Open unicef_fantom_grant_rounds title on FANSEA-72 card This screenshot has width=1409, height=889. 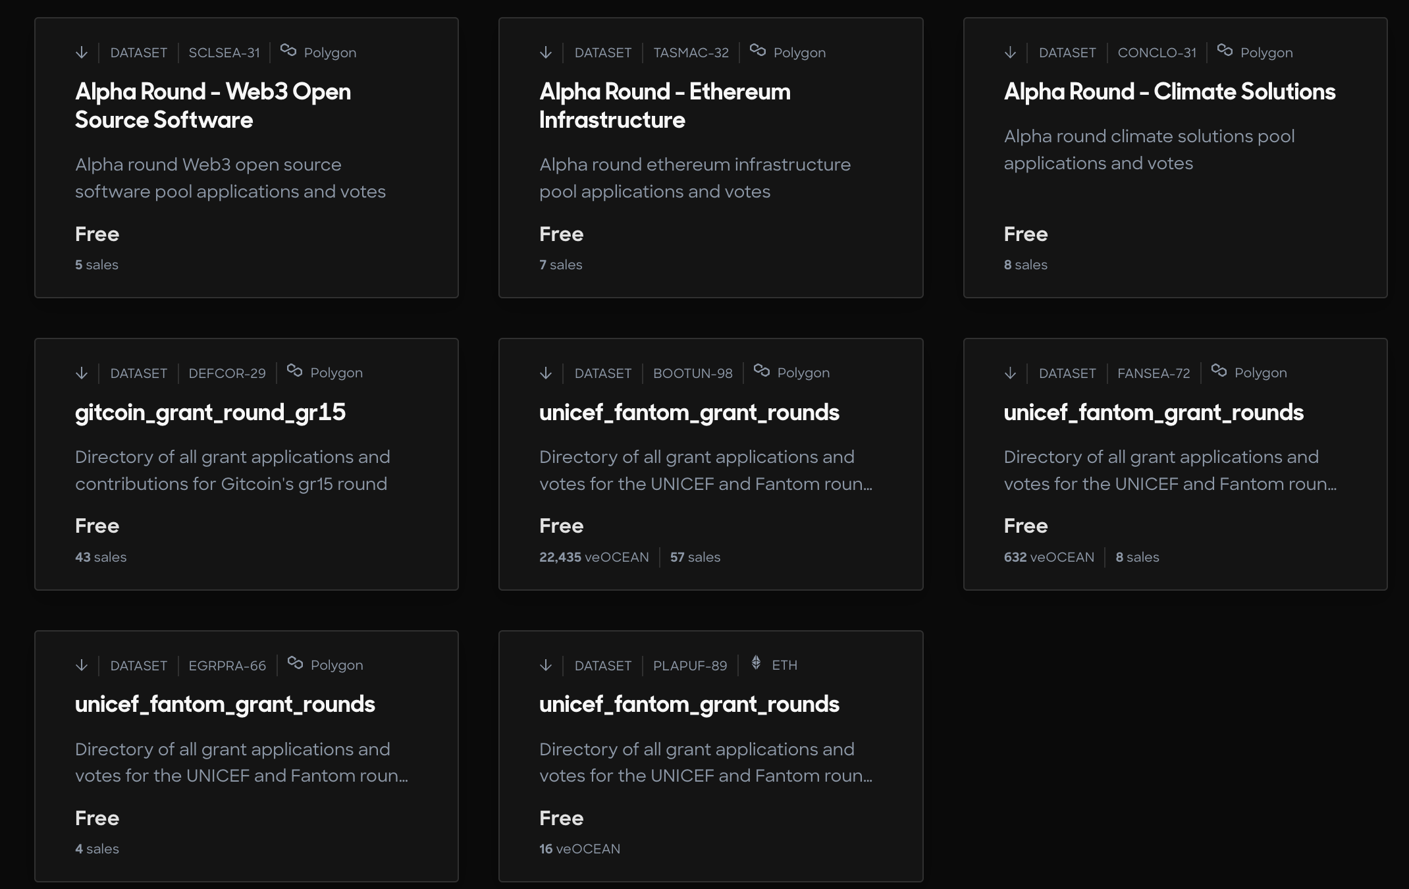1154,413
